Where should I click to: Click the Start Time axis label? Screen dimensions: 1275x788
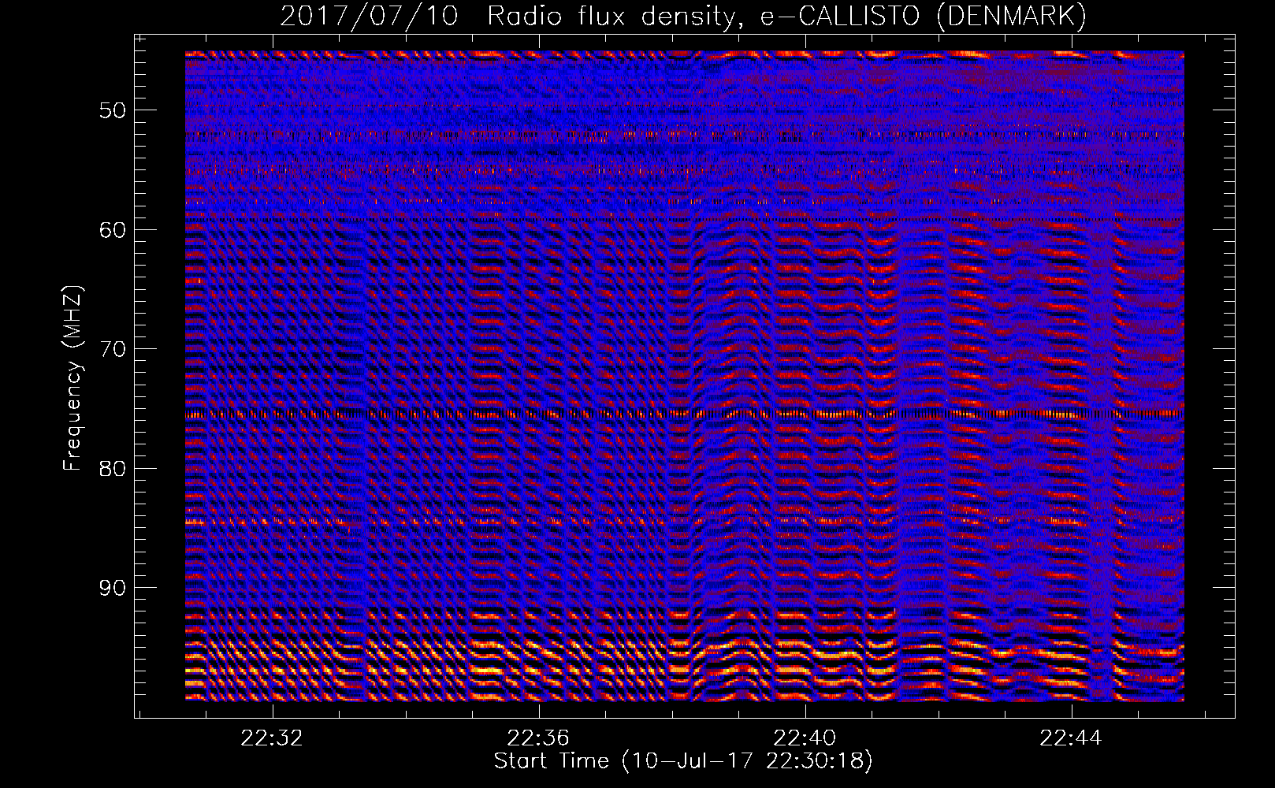pos(683,761)
